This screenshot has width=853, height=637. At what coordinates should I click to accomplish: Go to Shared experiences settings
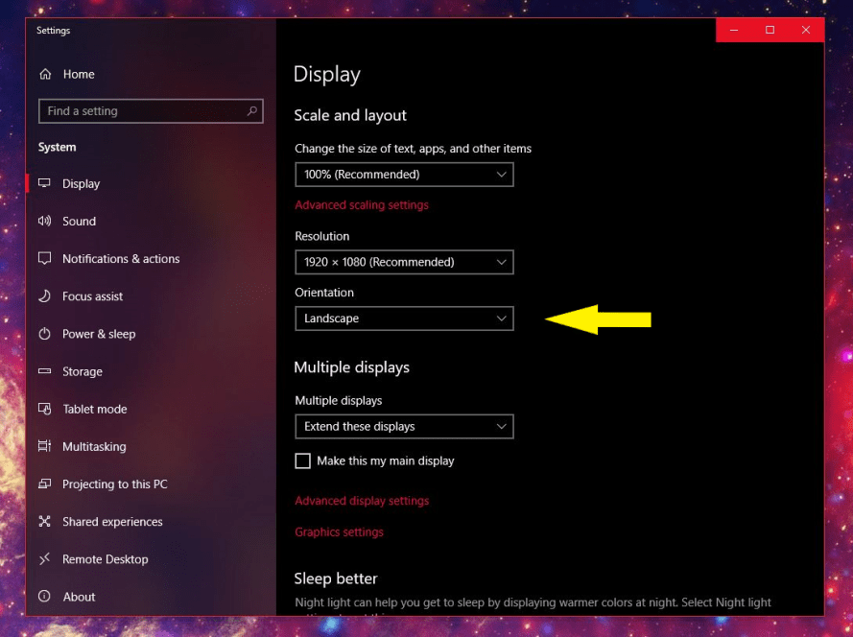112,522
